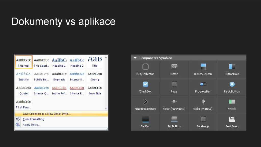Collapse the Components Symbian panel
The image size is (261, 147).
[135, 58]
